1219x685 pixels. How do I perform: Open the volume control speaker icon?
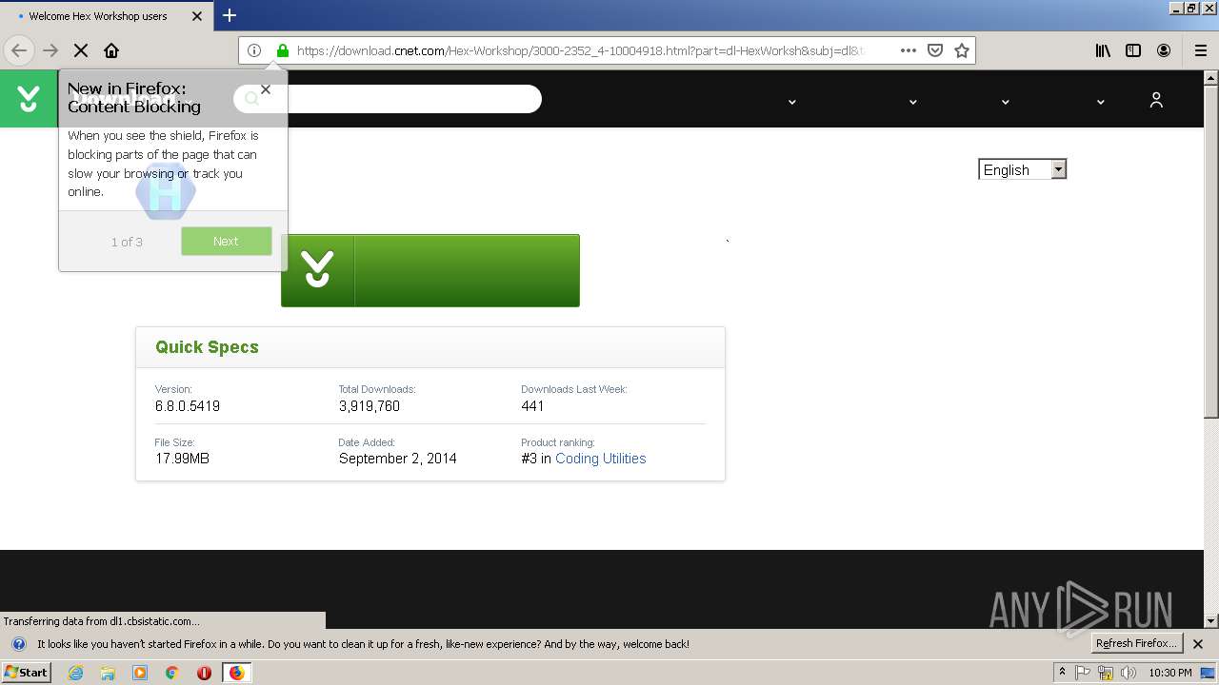[x=1129, y=673]
